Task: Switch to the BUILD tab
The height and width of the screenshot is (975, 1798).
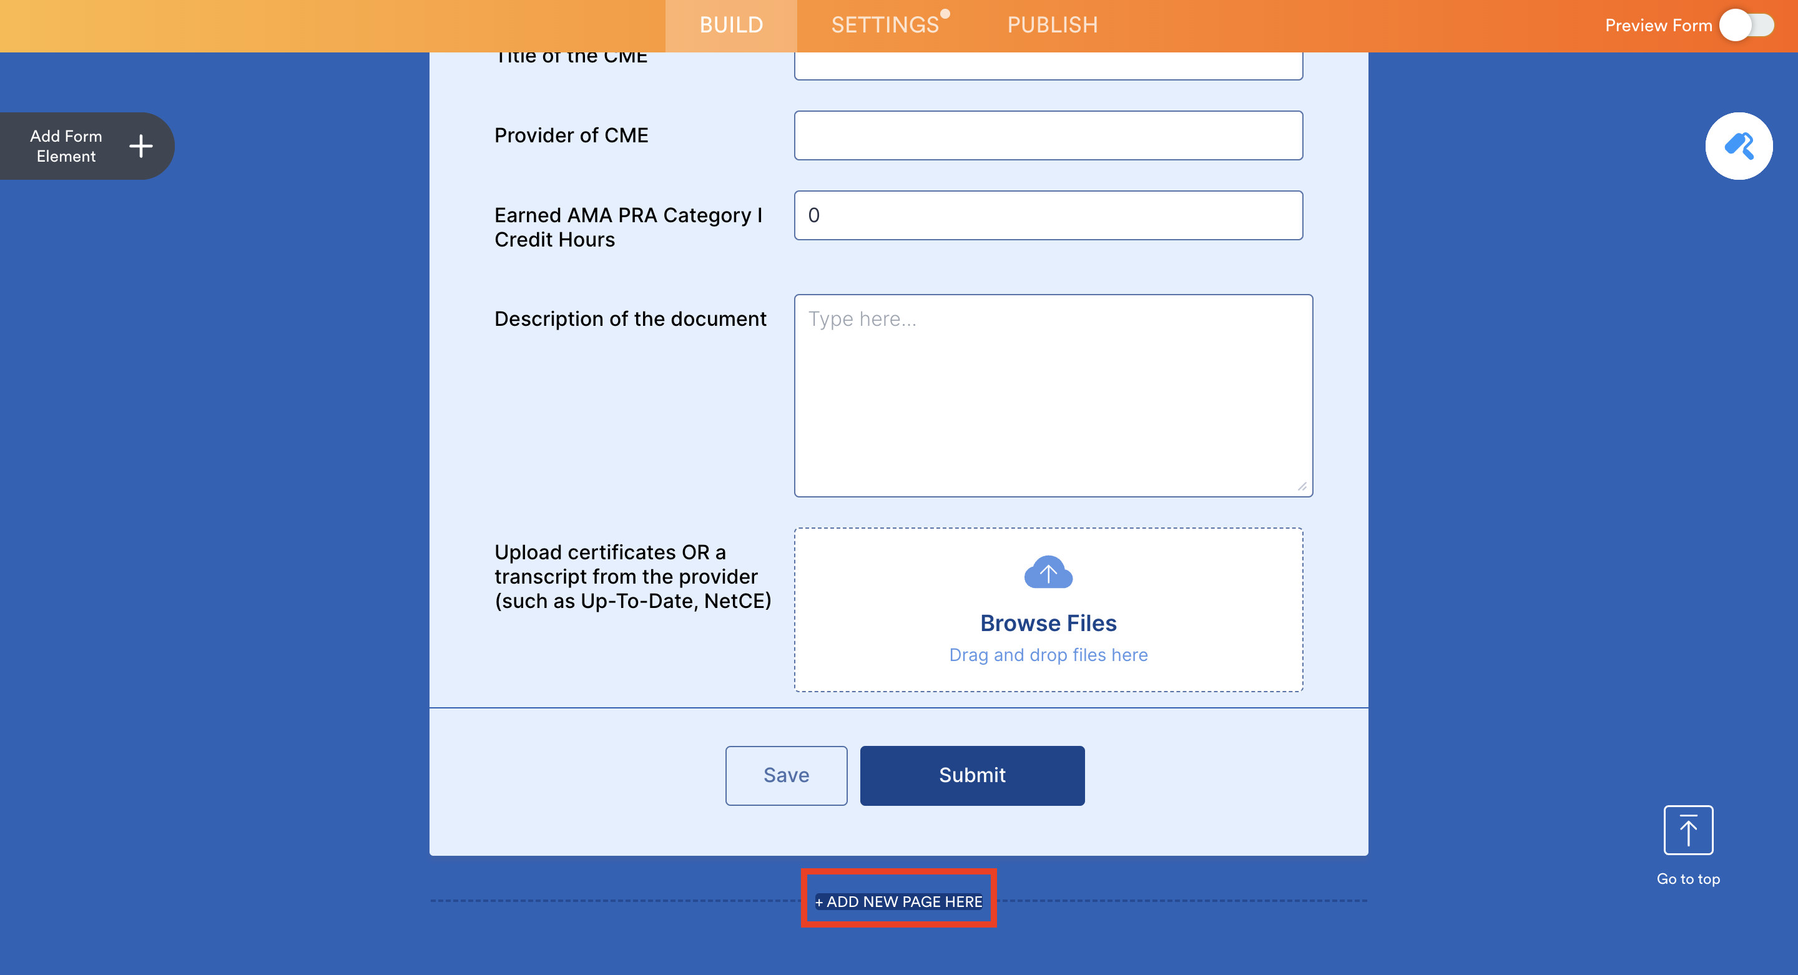Action: [x=731, y=25]
